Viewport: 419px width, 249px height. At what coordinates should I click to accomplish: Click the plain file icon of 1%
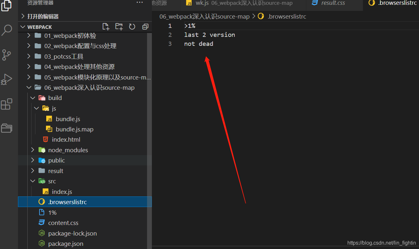pos(42,212)
